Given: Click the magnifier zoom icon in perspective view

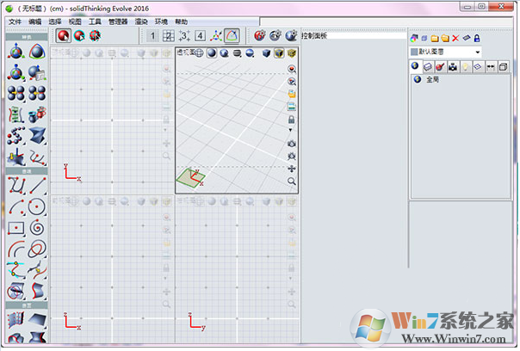Looking at the screenshot, I should (x=291, y=181).
